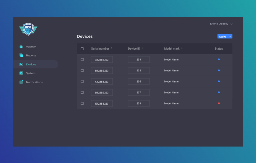Click the device ID field 236
256x163 pixels.
139,81
